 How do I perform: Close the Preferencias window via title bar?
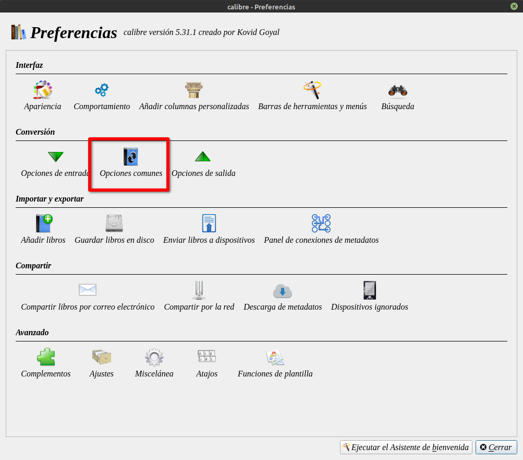coord(514,6)
